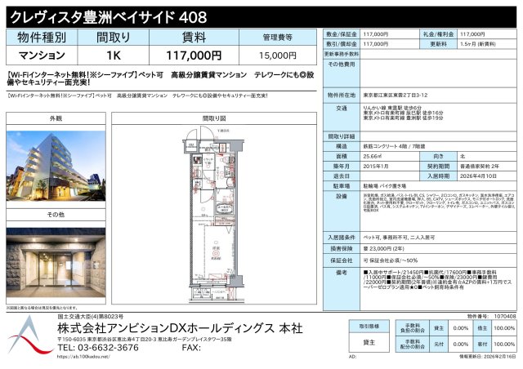Select the 取引態様 header cell
The height and width of the screenshot is (369, 523).
(369, 327)
